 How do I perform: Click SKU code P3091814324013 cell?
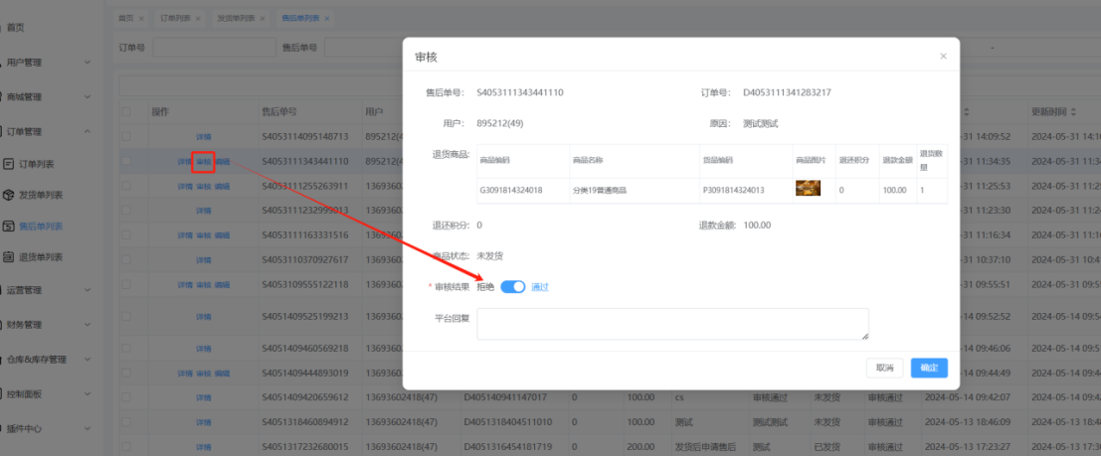[x=734, y=190]
